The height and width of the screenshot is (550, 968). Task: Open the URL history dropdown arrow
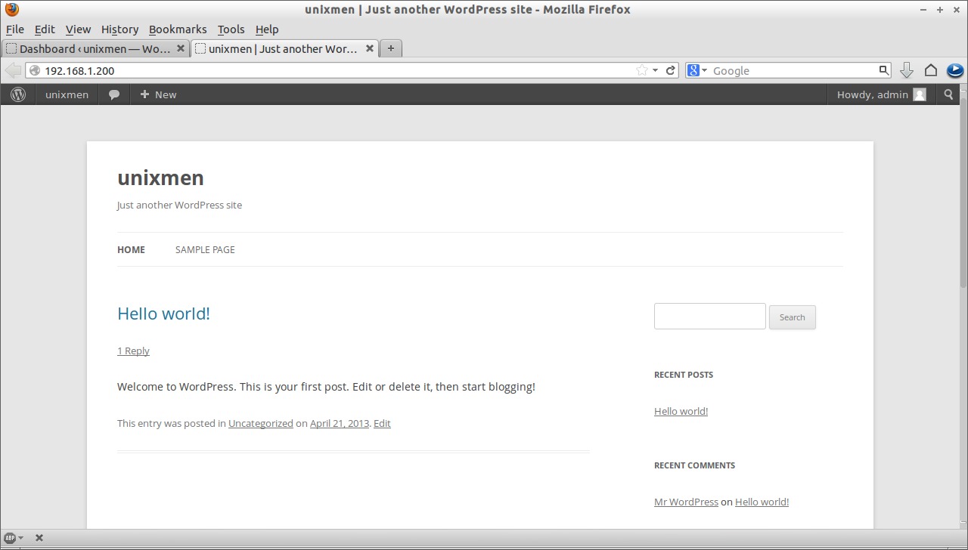pyautogui.click(x=655, y=70)
